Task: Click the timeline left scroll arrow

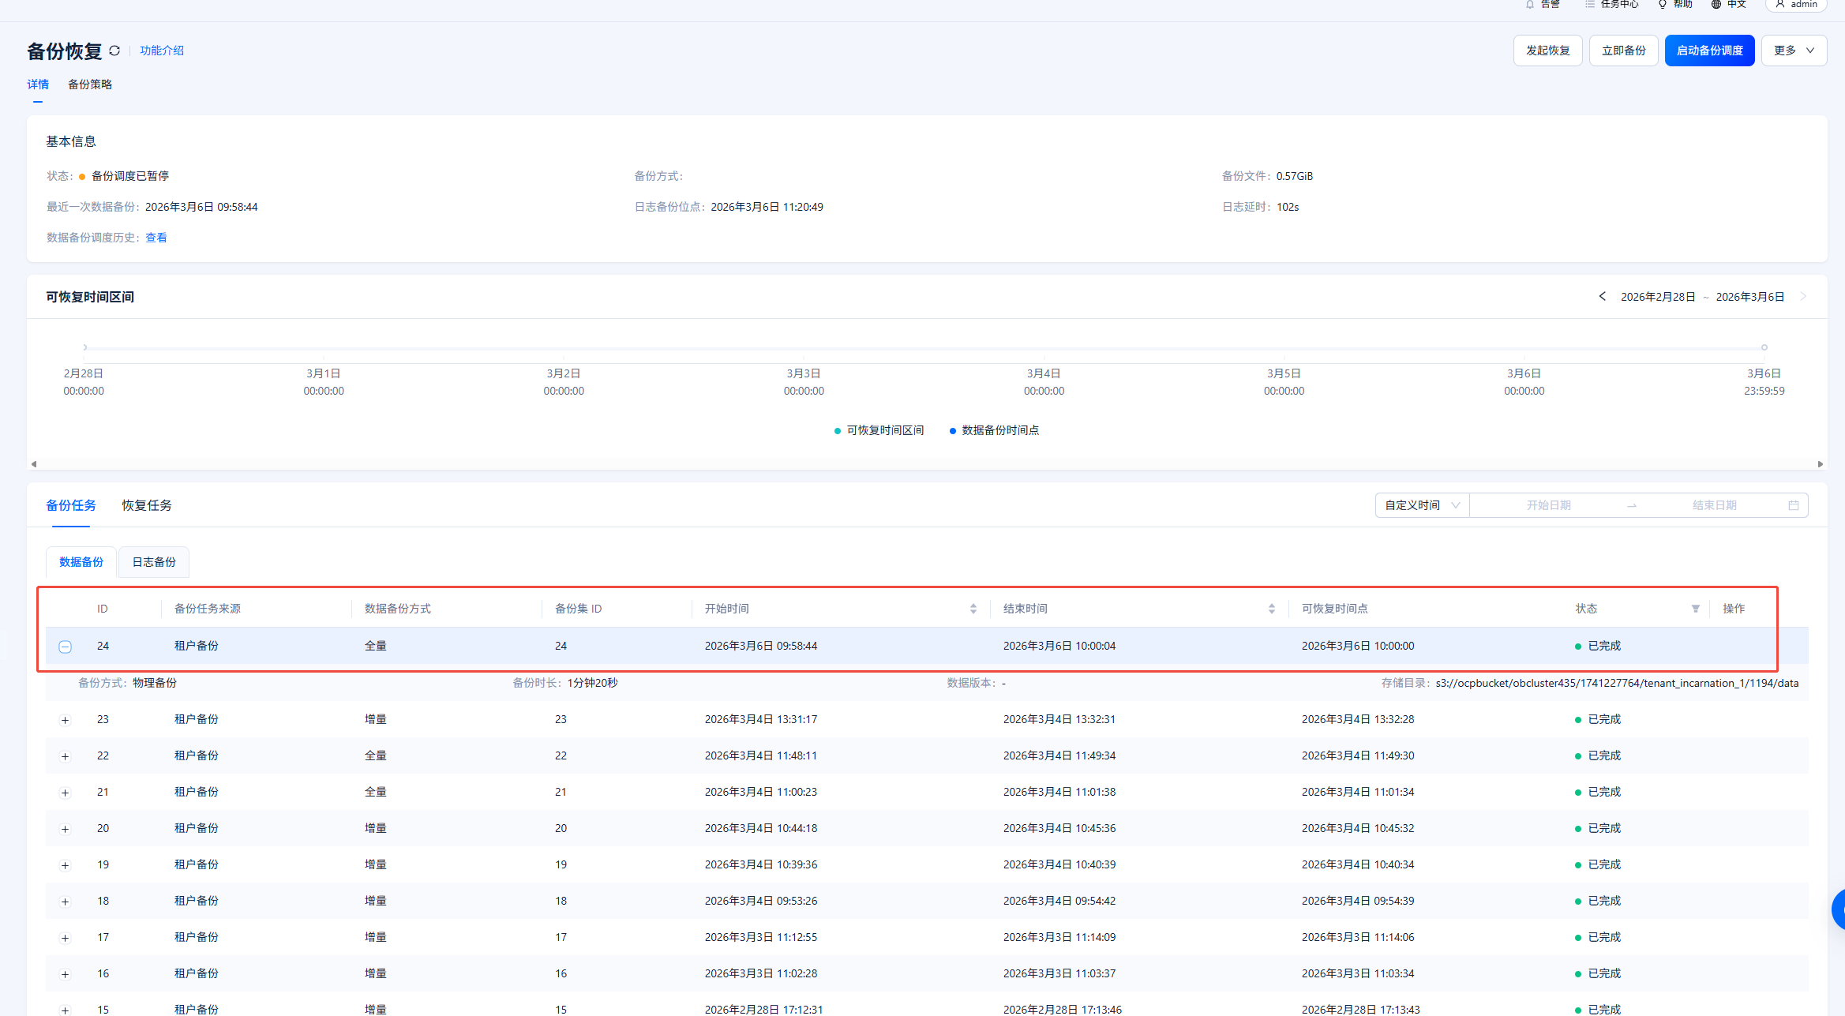Action: point(34,464)
